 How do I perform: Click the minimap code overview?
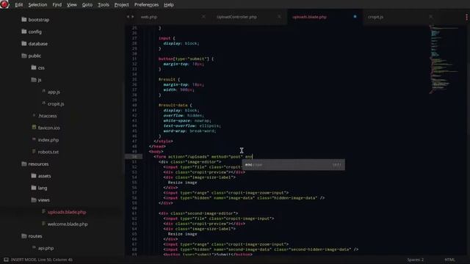click(444, 60)
